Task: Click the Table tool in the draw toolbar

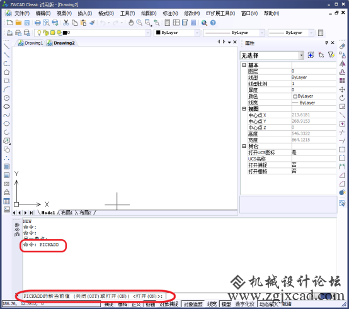Action: (x=7, y=201)
